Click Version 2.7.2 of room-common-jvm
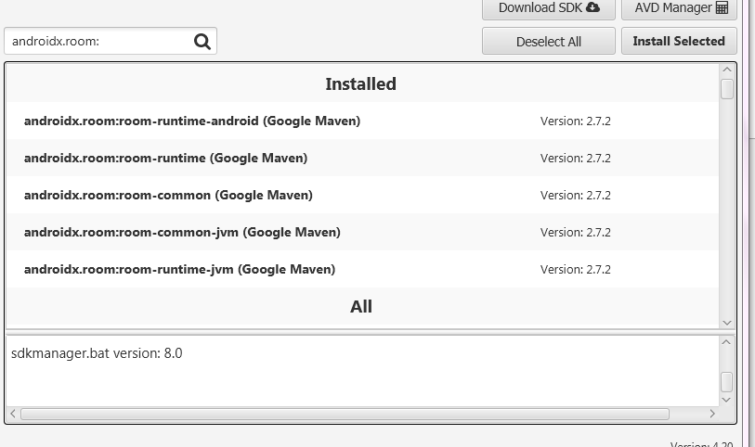Viewport: 755px width, 447px height. [576, 233]
